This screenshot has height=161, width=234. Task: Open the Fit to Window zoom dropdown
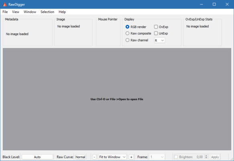(112, 157)
